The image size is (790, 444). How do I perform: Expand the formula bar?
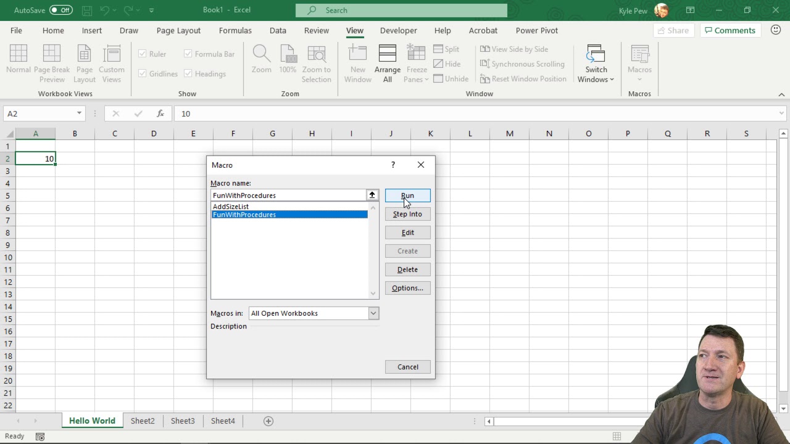(781, 113)
